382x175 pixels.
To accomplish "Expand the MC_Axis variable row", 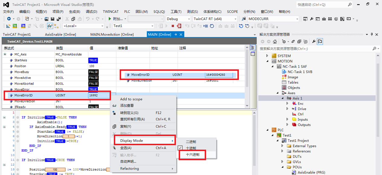I will click(x=5, y=54).
